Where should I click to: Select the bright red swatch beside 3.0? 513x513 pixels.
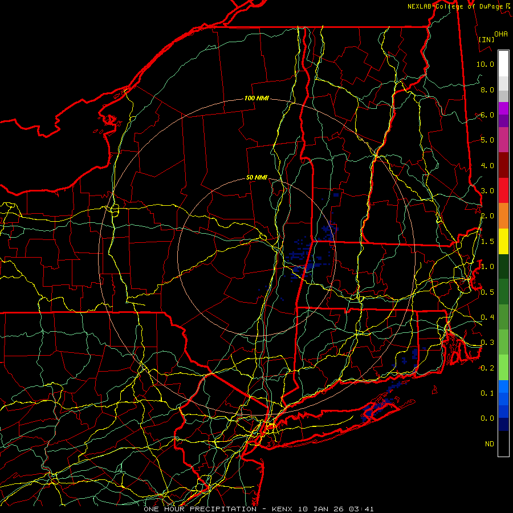503,190
